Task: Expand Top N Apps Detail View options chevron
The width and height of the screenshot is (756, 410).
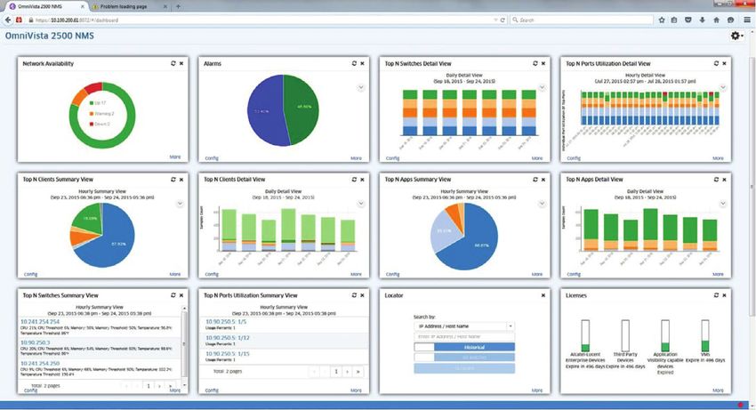Action: 723,204
